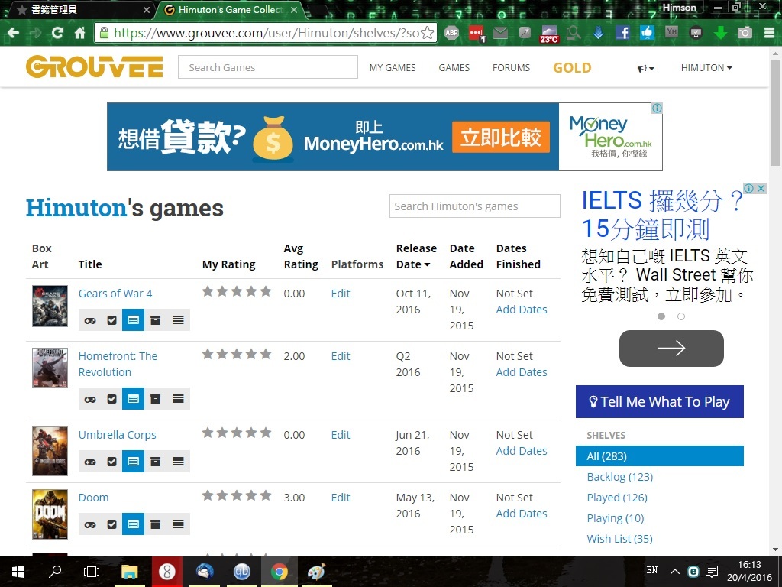
Task: Select the Backlog (123) shelf
Action: tap(620, 477)
